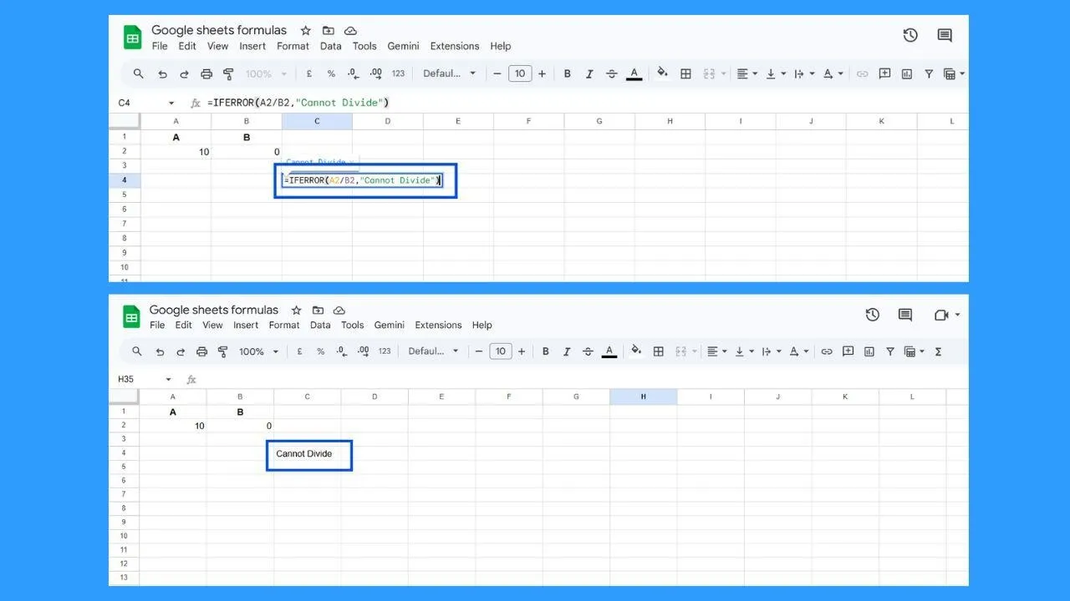
Task: Open horizontal align dropdown in the upper window
Action: point(746,73)
